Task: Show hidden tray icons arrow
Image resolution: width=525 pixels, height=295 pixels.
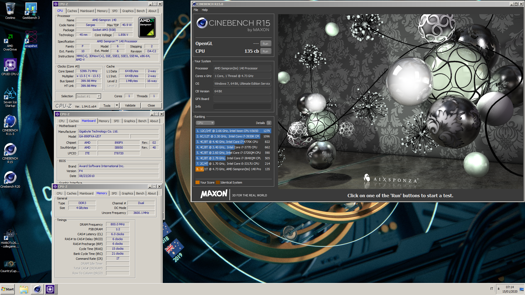Action: pyautogui.click(x=498, y=289)
